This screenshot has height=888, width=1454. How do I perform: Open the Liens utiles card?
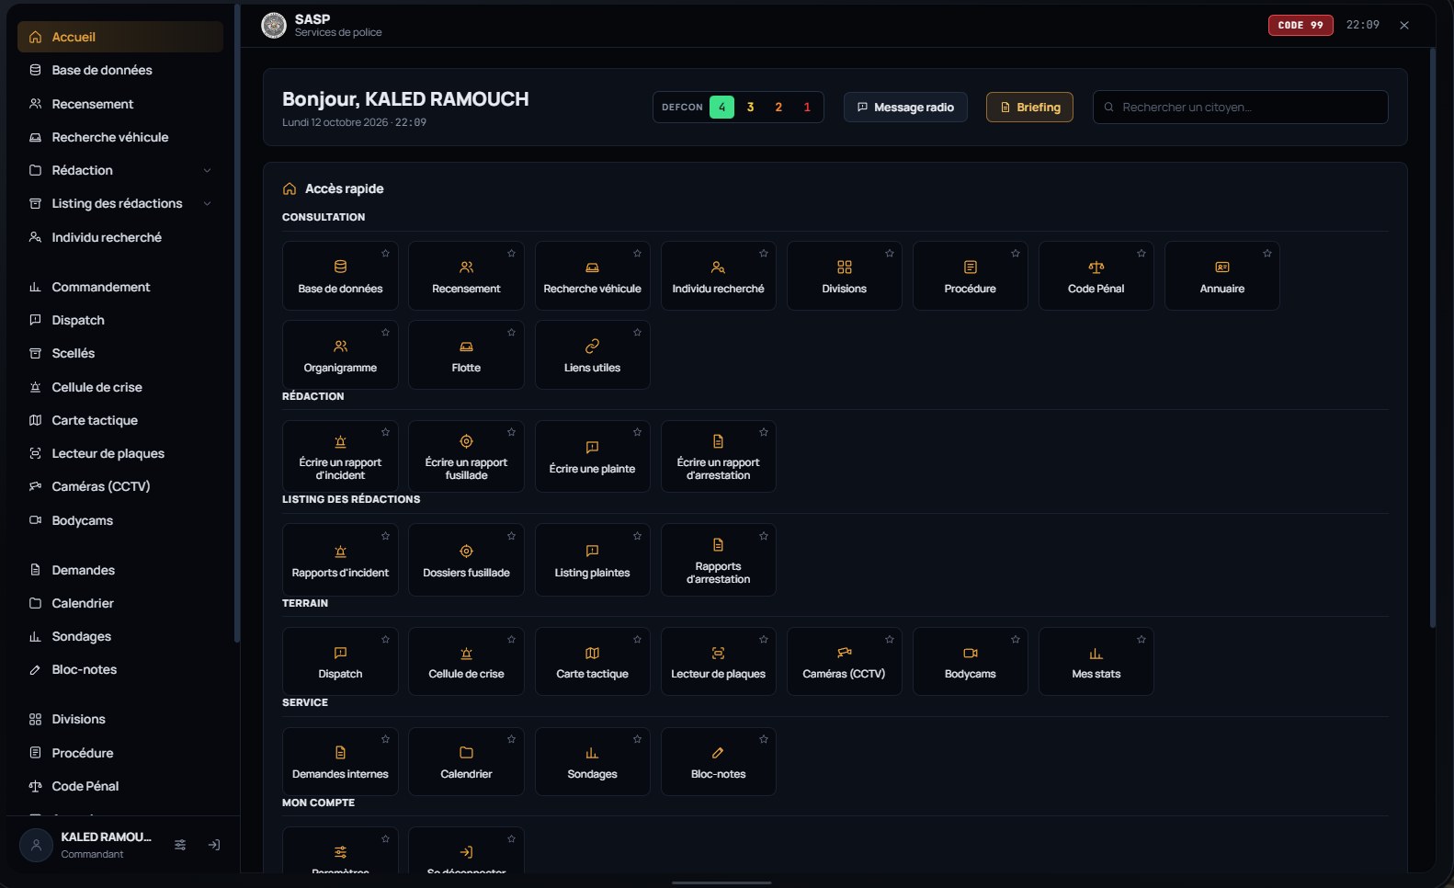point(592,355)
